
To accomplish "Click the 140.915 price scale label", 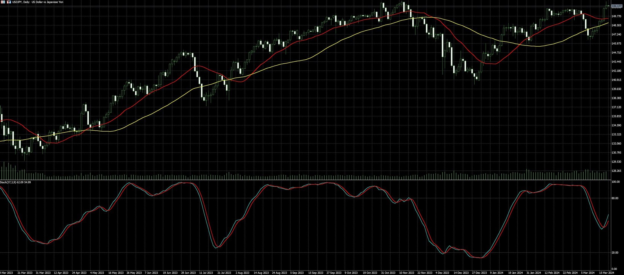I will [x=616, y=80].
